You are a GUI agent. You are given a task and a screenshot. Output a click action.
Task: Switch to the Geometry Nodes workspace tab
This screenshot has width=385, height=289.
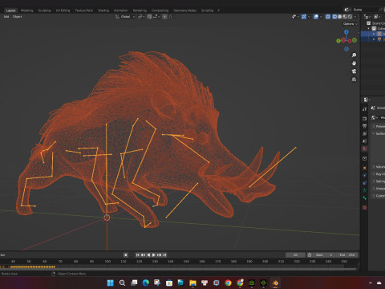(184, 10)
